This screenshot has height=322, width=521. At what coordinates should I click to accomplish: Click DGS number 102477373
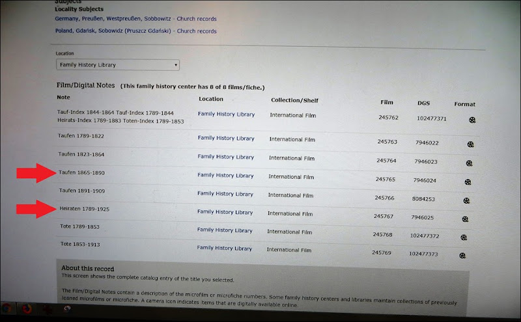[423, 254]
